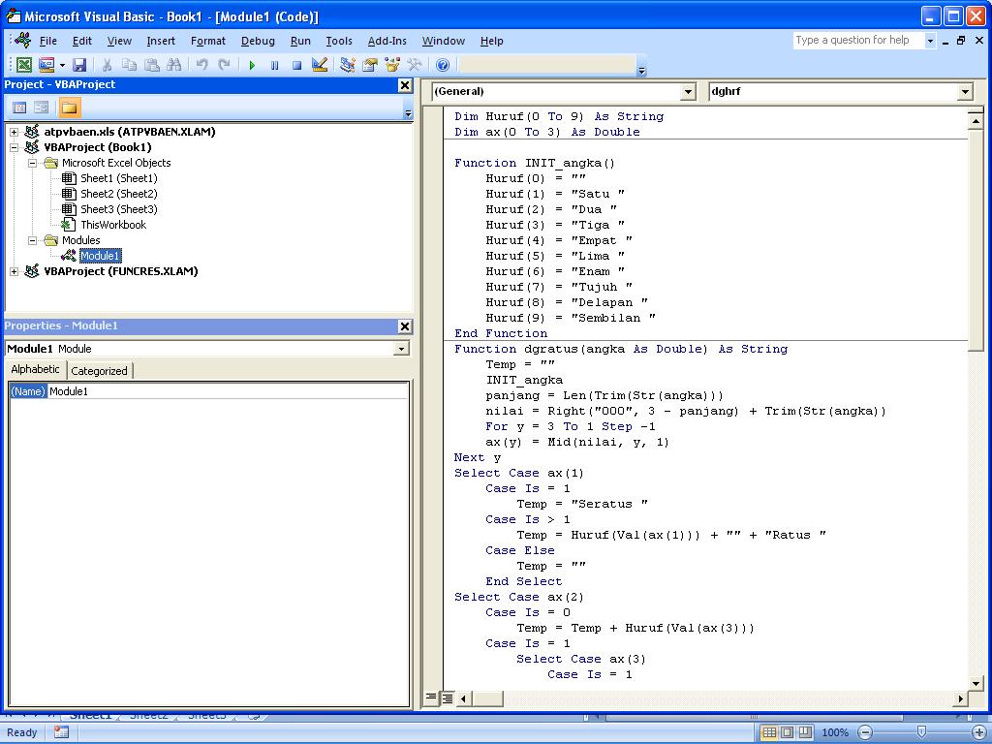Collapse VBAProject (Book1) node
The width and height of the screenshot is (992, 744).
(14, 147)
